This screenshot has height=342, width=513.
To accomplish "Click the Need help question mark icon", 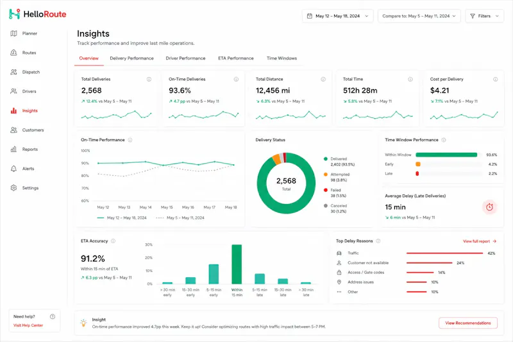I will pos(53,316).
